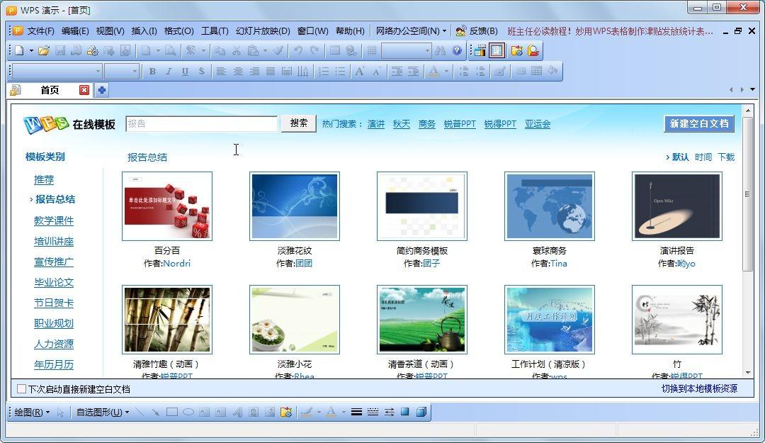
Task: Click the Format Painter brush icon
Action: 278,50
